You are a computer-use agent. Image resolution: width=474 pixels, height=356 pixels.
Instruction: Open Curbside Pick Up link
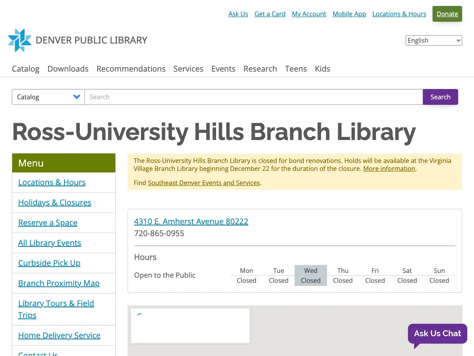[x=49, y=263]
